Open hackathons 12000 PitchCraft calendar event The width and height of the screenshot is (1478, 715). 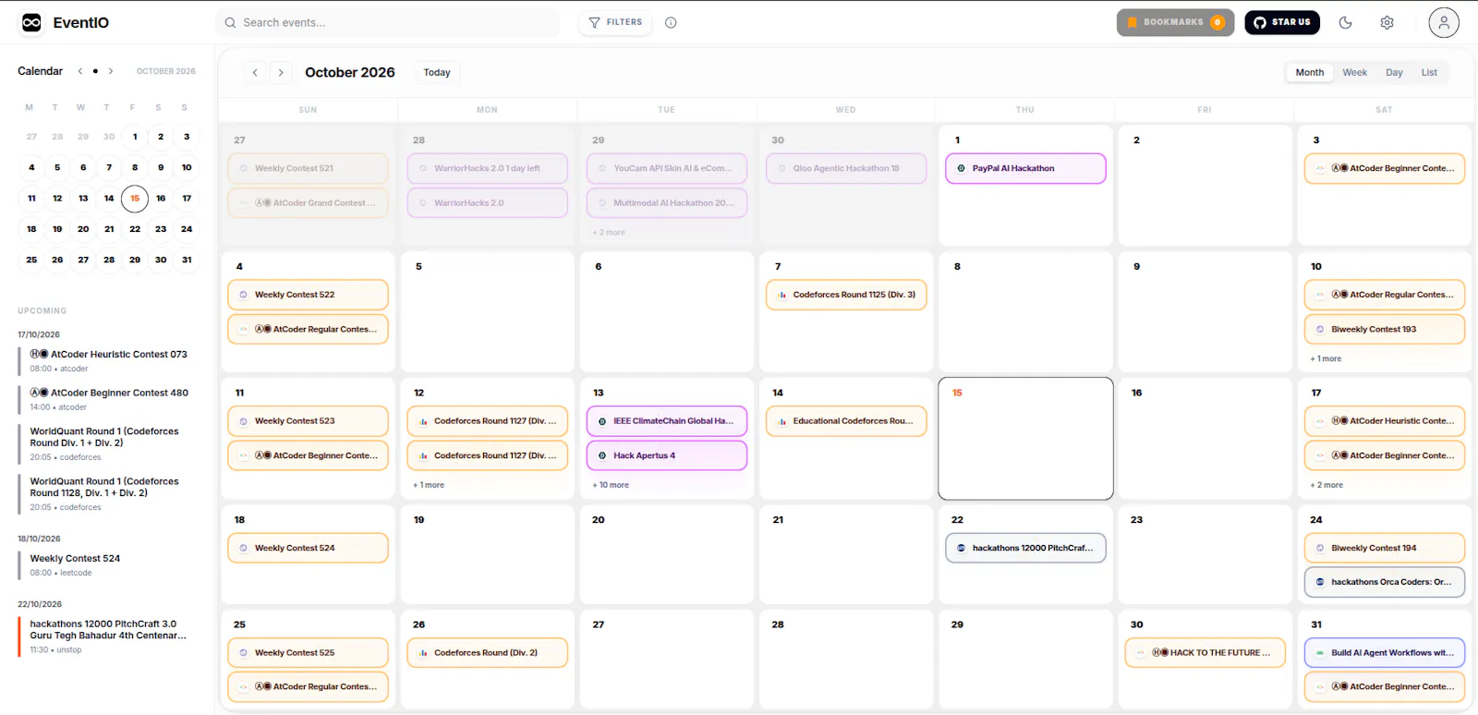pyautogui.click(x=1025, y=548)
